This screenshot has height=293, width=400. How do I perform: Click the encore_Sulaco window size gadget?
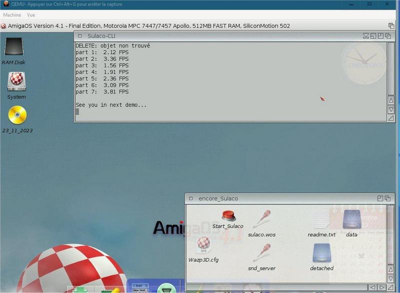pos(390,287)
